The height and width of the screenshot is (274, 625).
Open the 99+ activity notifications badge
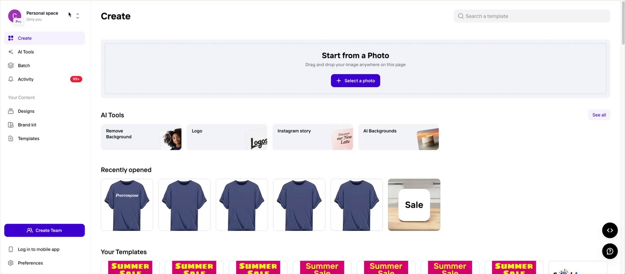[76, 79]
